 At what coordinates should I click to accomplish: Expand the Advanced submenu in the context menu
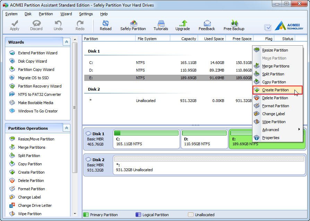277,130
